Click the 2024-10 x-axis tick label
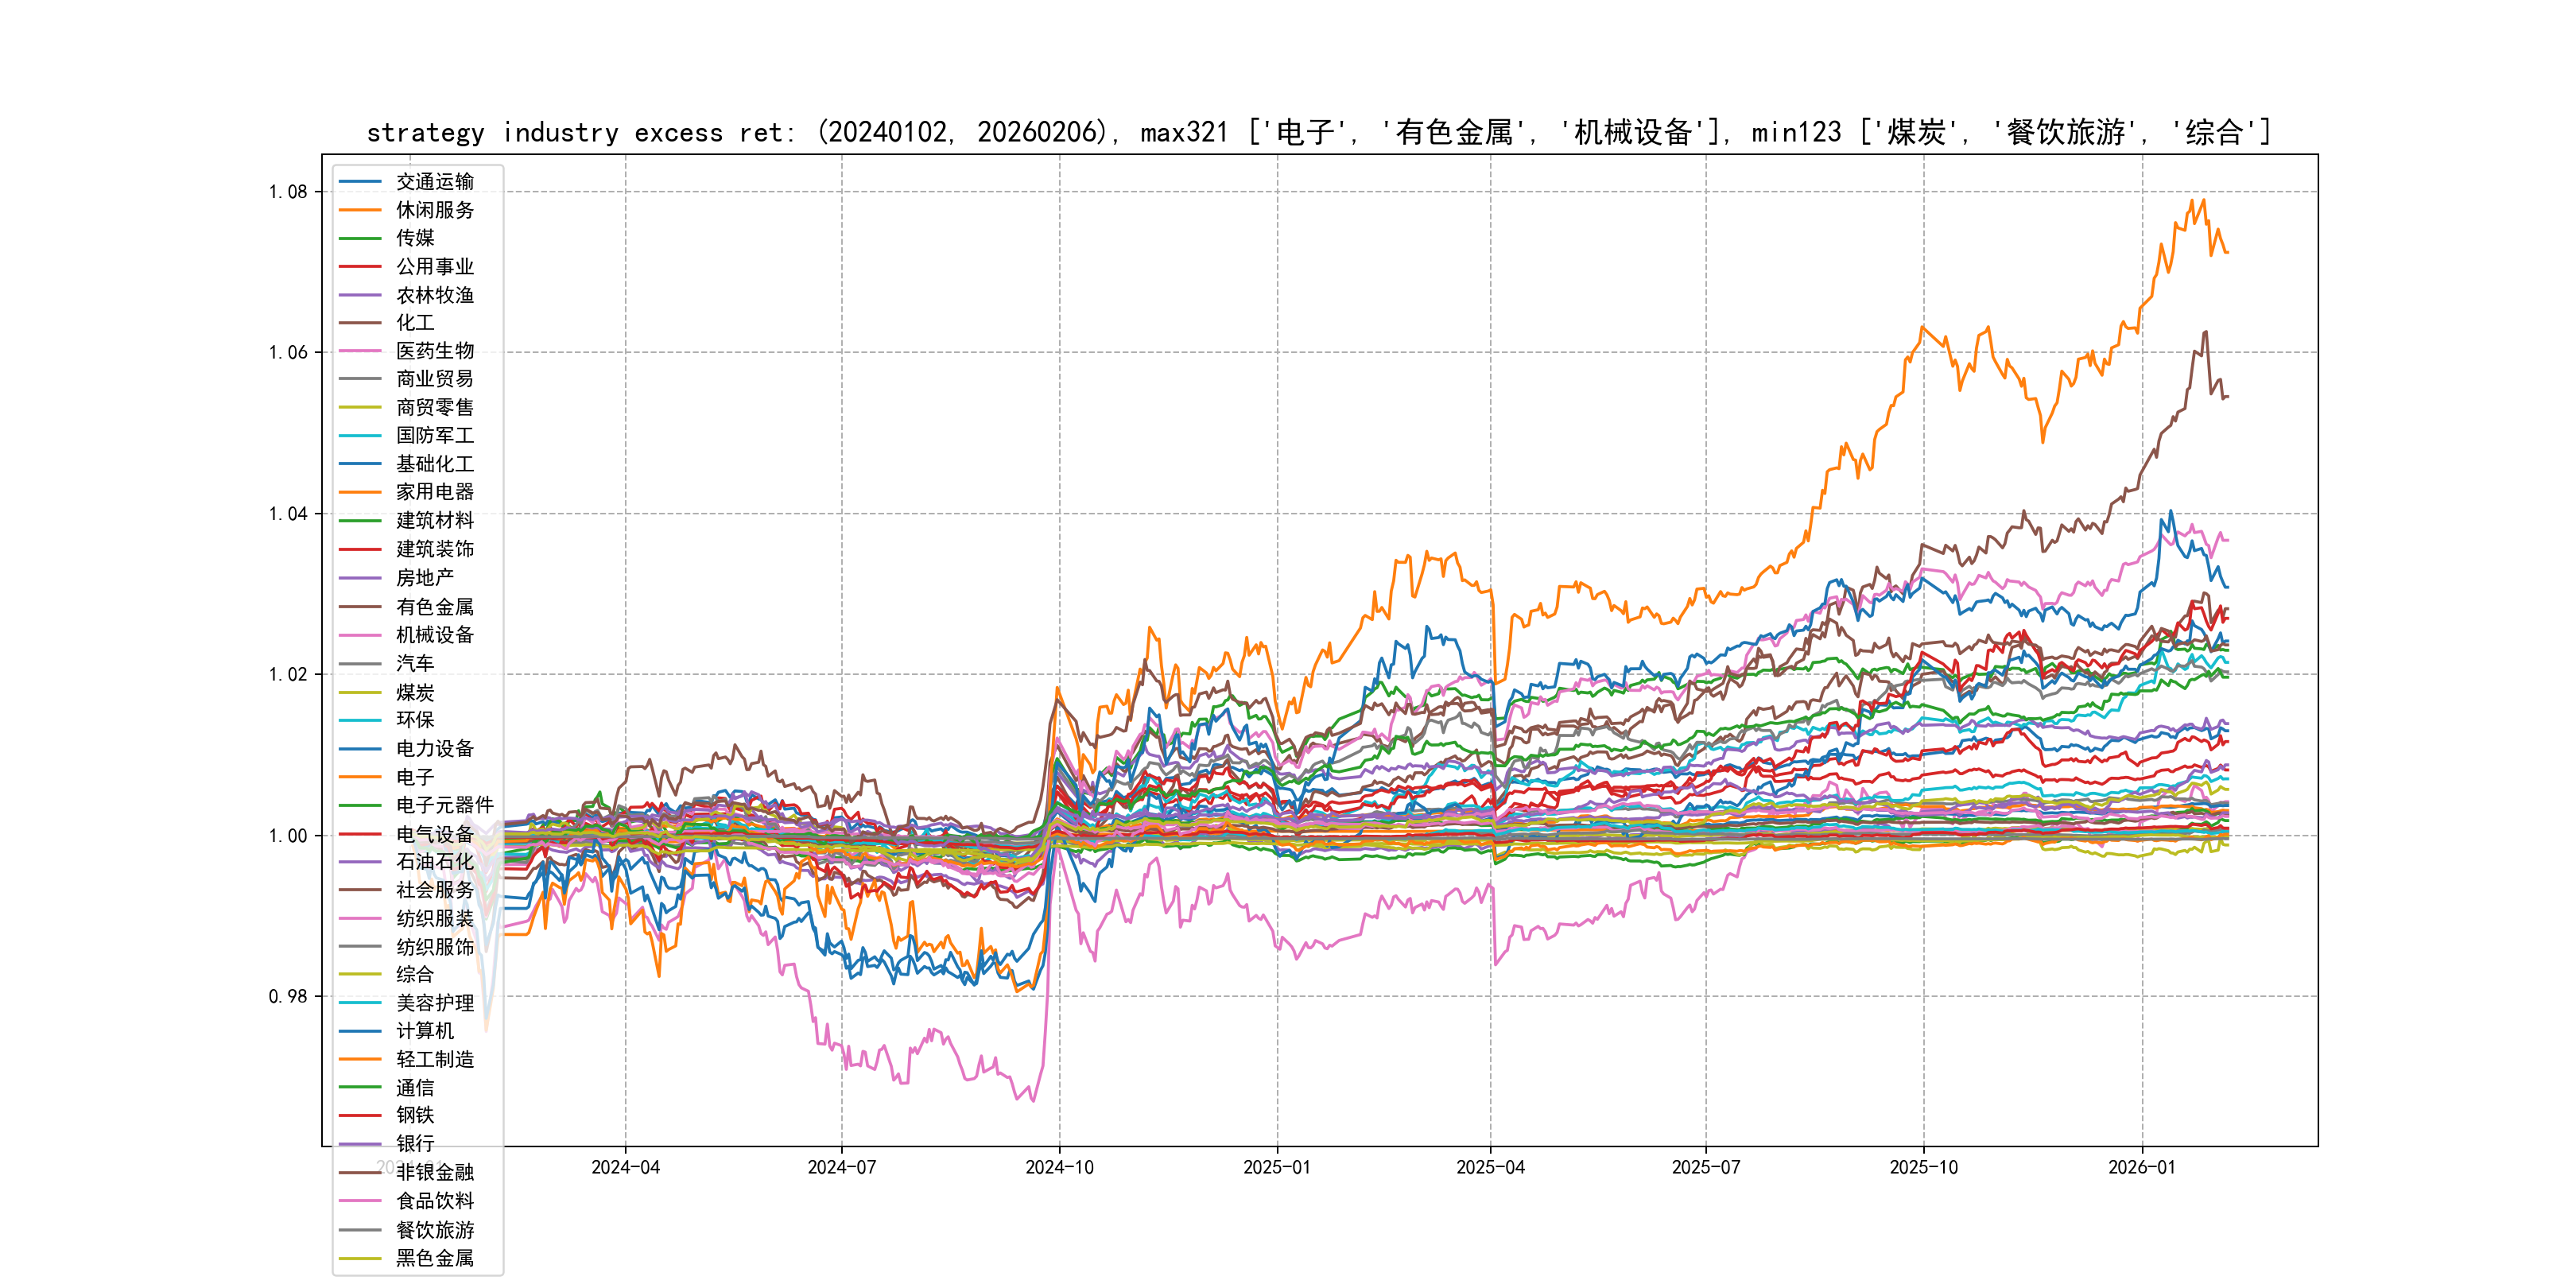 (x=1059, y=1167)
